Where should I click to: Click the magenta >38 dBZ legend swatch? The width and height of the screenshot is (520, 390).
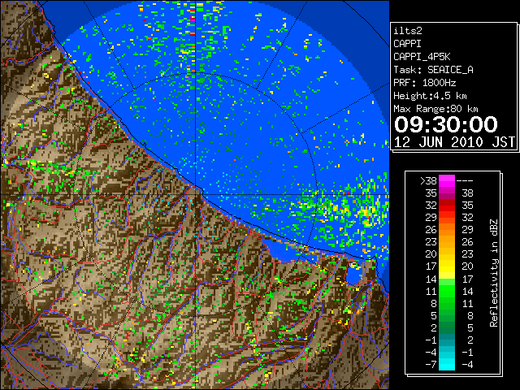point(447,180)
